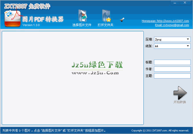Minimize the converter window
Viewport: 193px width, 134px height.
175,3
